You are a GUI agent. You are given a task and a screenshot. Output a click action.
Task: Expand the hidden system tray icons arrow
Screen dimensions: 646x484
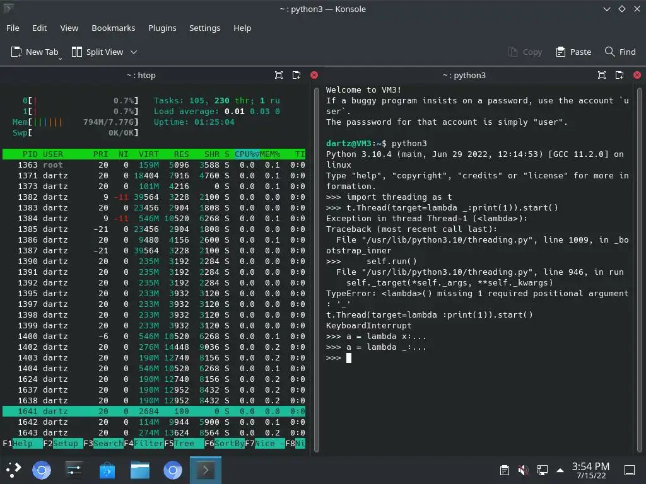(560, 470)
